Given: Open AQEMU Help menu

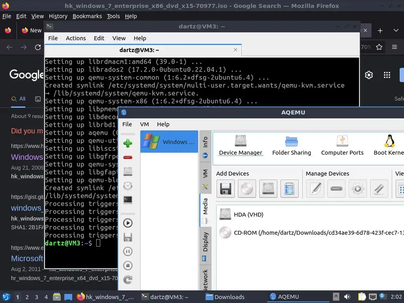Looking at the screenshot, I should [163, 124].
